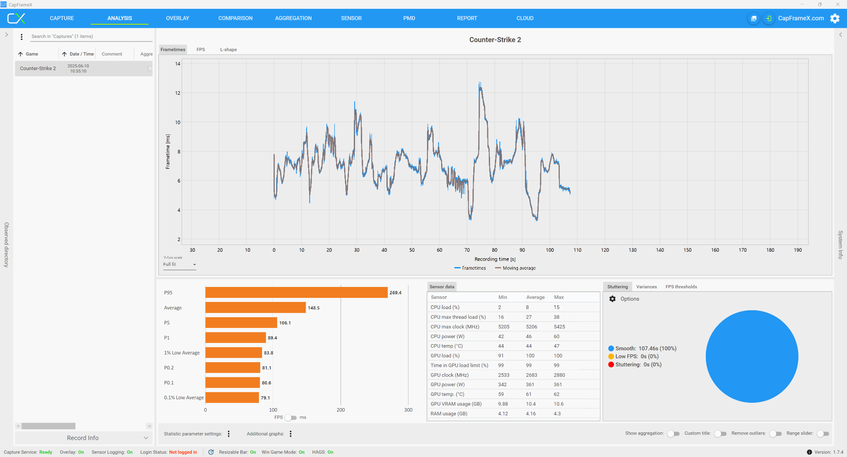847x457 pixels.
Task: Click the Comment column header
Action: click(x=112, y=54)
